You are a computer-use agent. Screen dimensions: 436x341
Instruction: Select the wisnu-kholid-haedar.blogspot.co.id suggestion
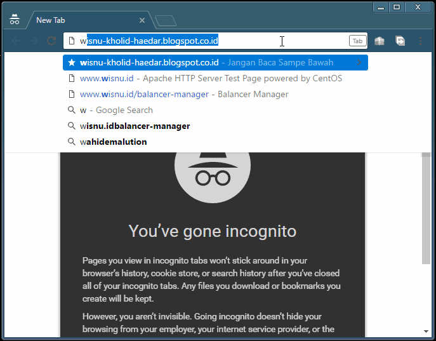click(x=215, y=63)
